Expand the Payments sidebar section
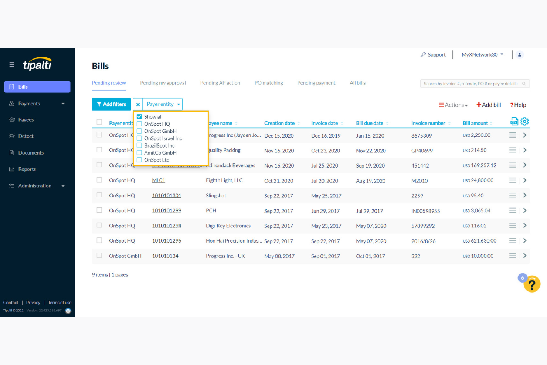 tap(37, 104)
